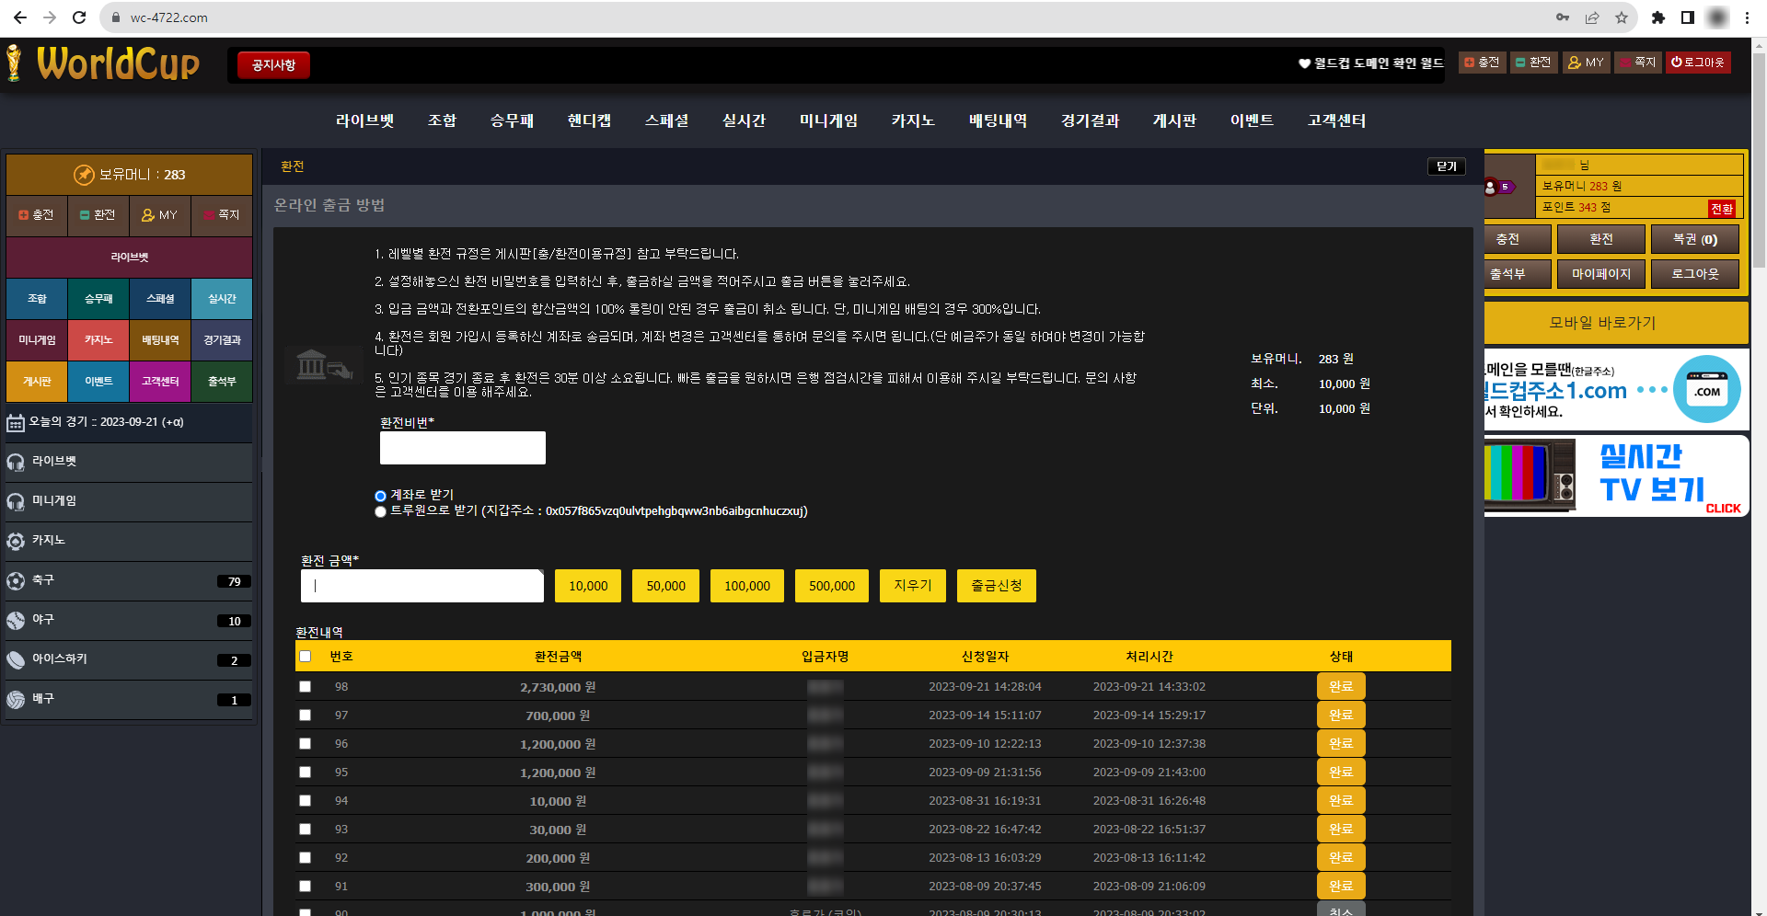Open the soccer ball sports category
This screenshot has height=916, width=1767.
click(x=16, y=581)
